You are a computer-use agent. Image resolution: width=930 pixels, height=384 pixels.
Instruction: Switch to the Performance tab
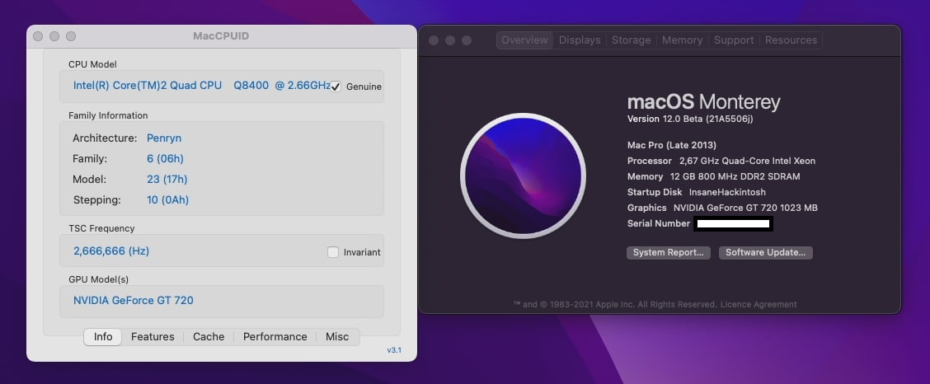(275, 336)
